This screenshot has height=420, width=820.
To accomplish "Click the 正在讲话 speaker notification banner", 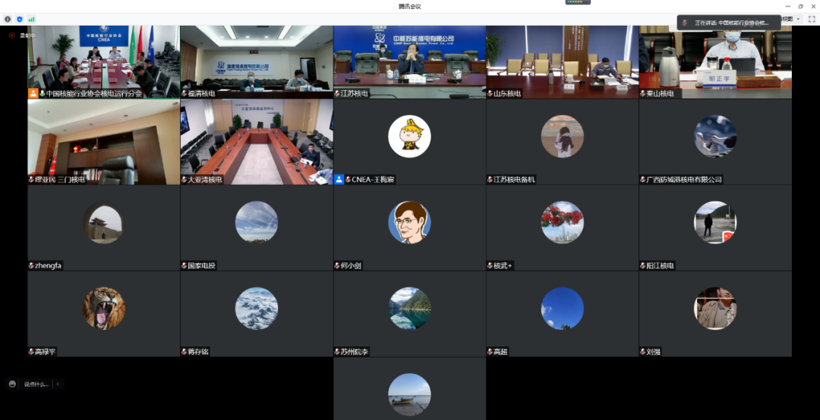I will pyautogui.click(x=730, y=23).
